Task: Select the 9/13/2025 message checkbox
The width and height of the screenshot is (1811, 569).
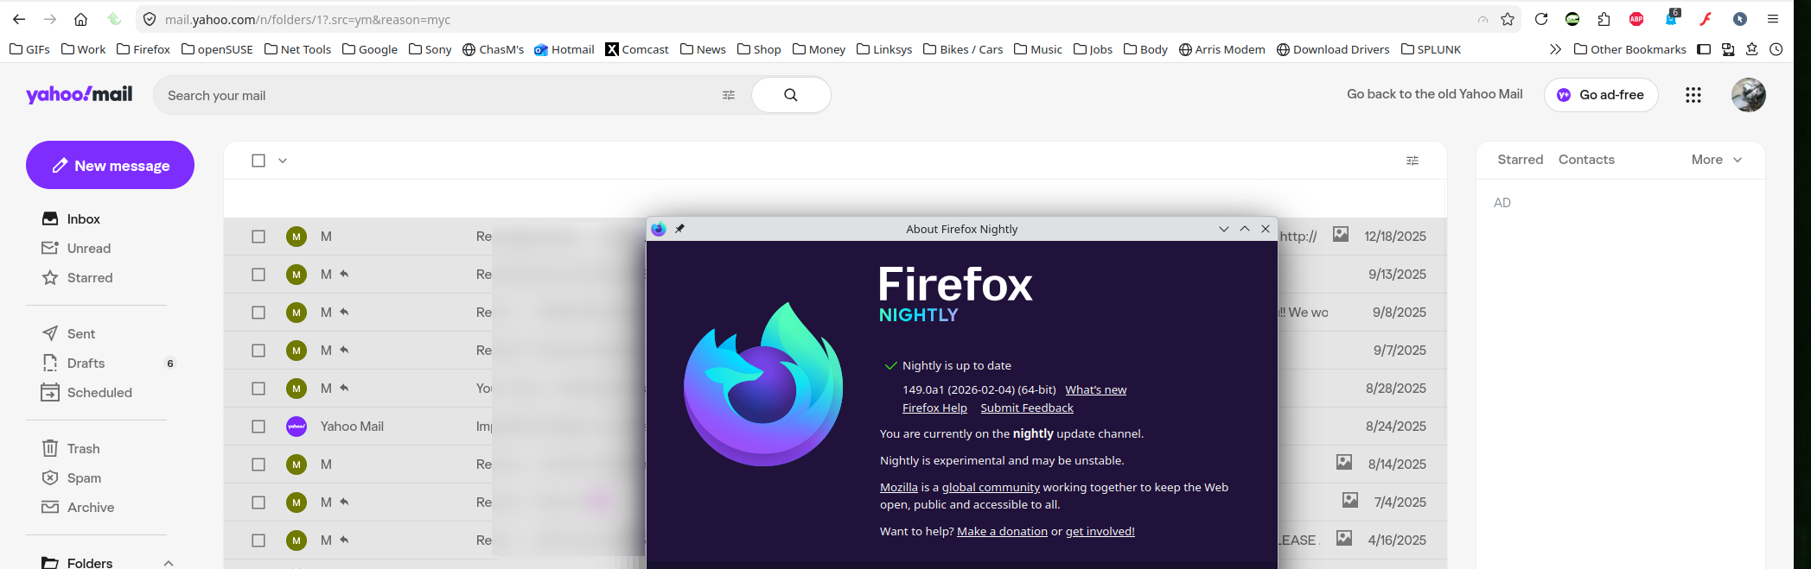Action: click(x=258, y=275)
